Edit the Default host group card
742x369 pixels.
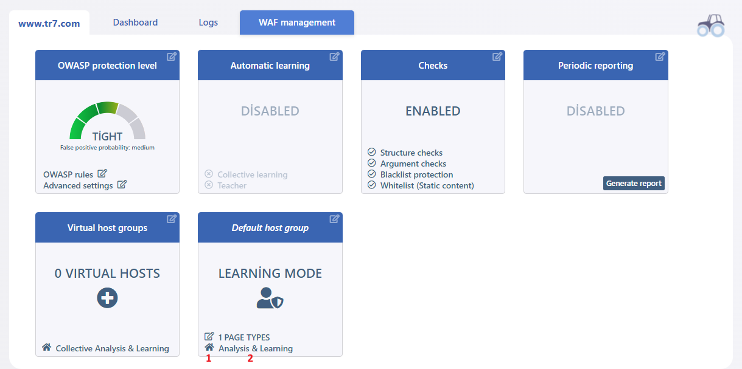tap(334, 219)
